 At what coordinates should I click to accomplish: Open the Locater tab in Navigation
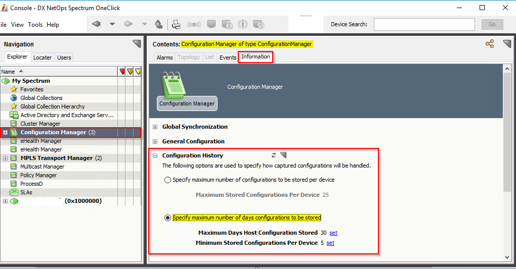pyautogui.click(x=42, y=58)
